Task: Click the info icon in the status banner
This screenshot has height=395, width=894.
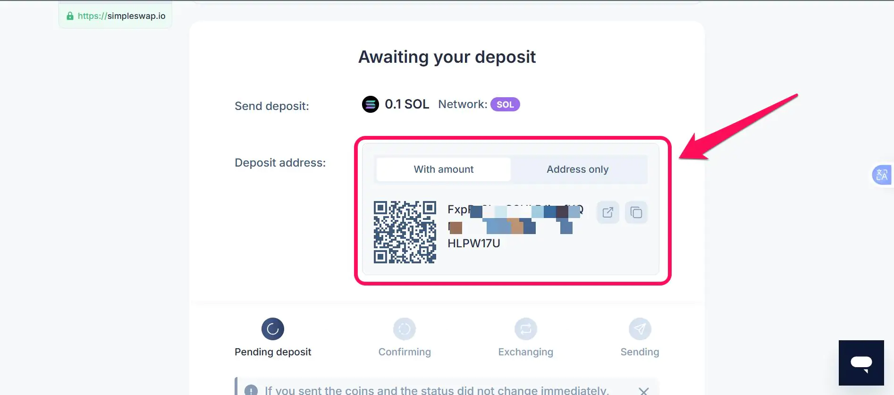Action: (251, 390)
